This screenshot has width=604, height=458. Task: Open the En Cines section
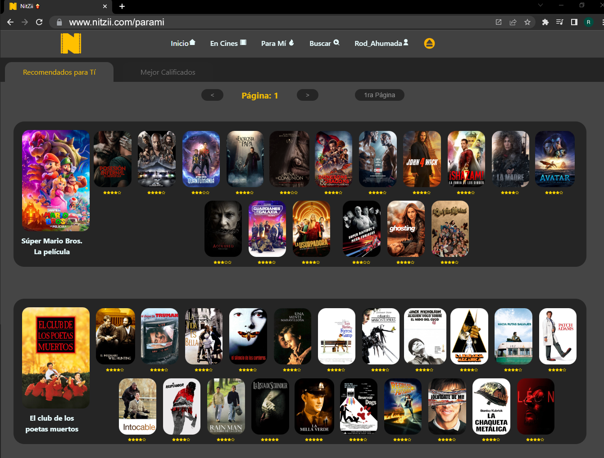coord(228,43)
